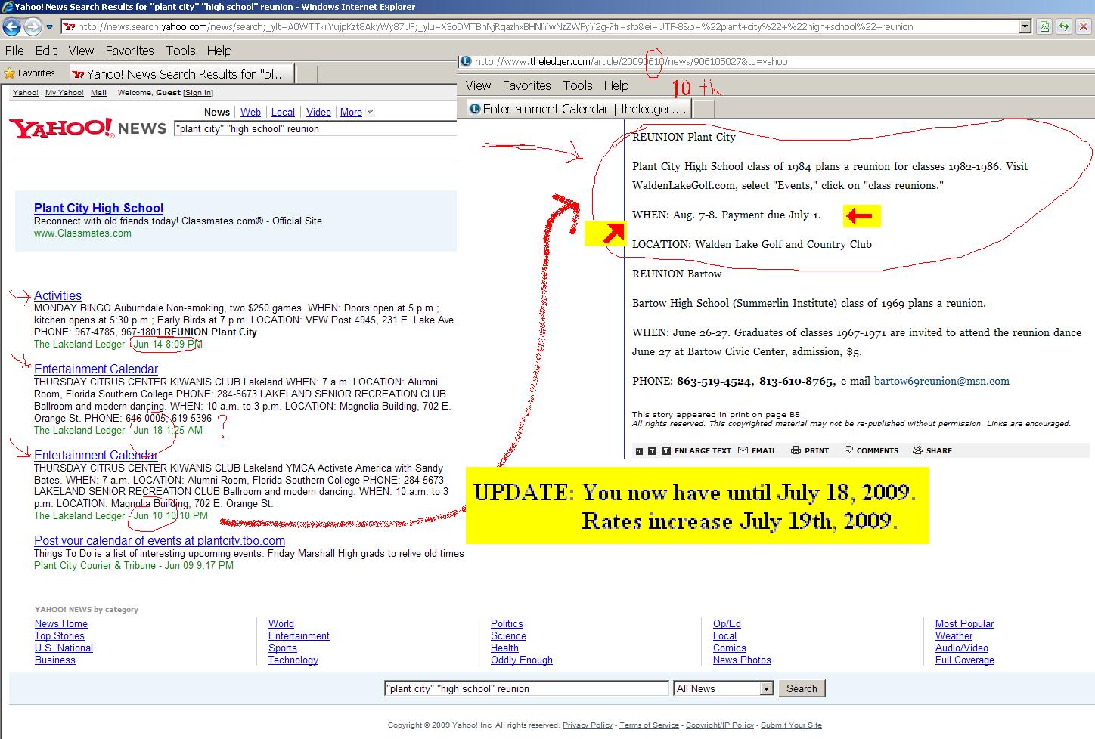Click the Comments speech bubble icon
Image resolution: width=1095 pixels, height=739 pixels.
pyautogui.click(x=848, y=450)
